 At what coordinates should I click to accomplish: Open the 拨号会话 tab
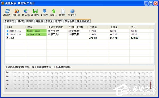tap(69, 21)
